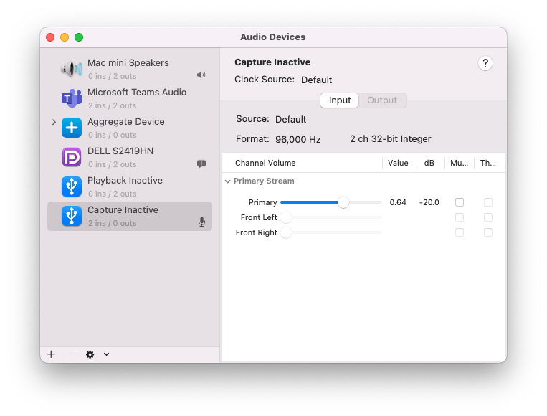Click the Primary volume slider knob
Image resolution: width=547 pixels, height=416 pixels.
[343, 202]
